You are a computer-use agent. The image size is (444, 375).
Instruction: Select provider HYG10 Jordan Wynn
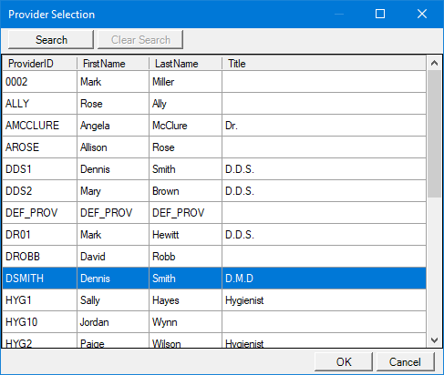click(x=214, y=322)
